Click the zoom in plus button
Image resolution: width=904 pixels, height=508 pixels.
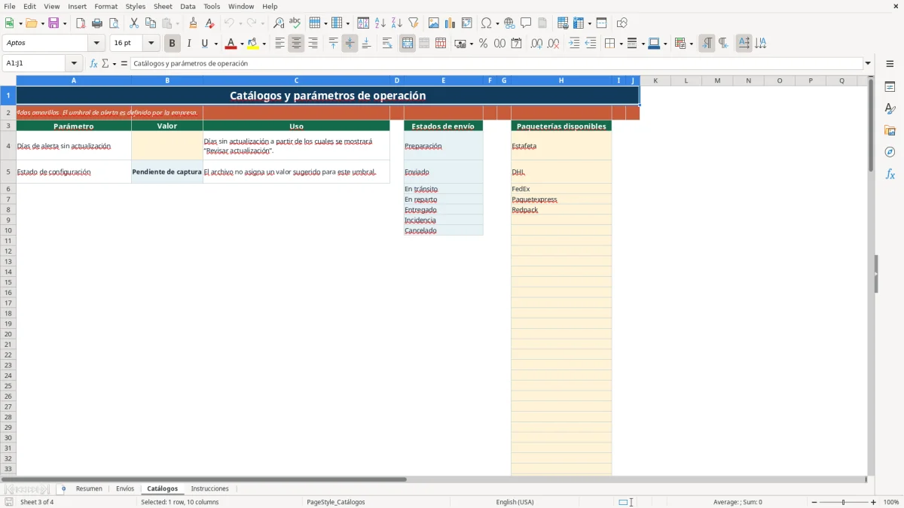874,502
